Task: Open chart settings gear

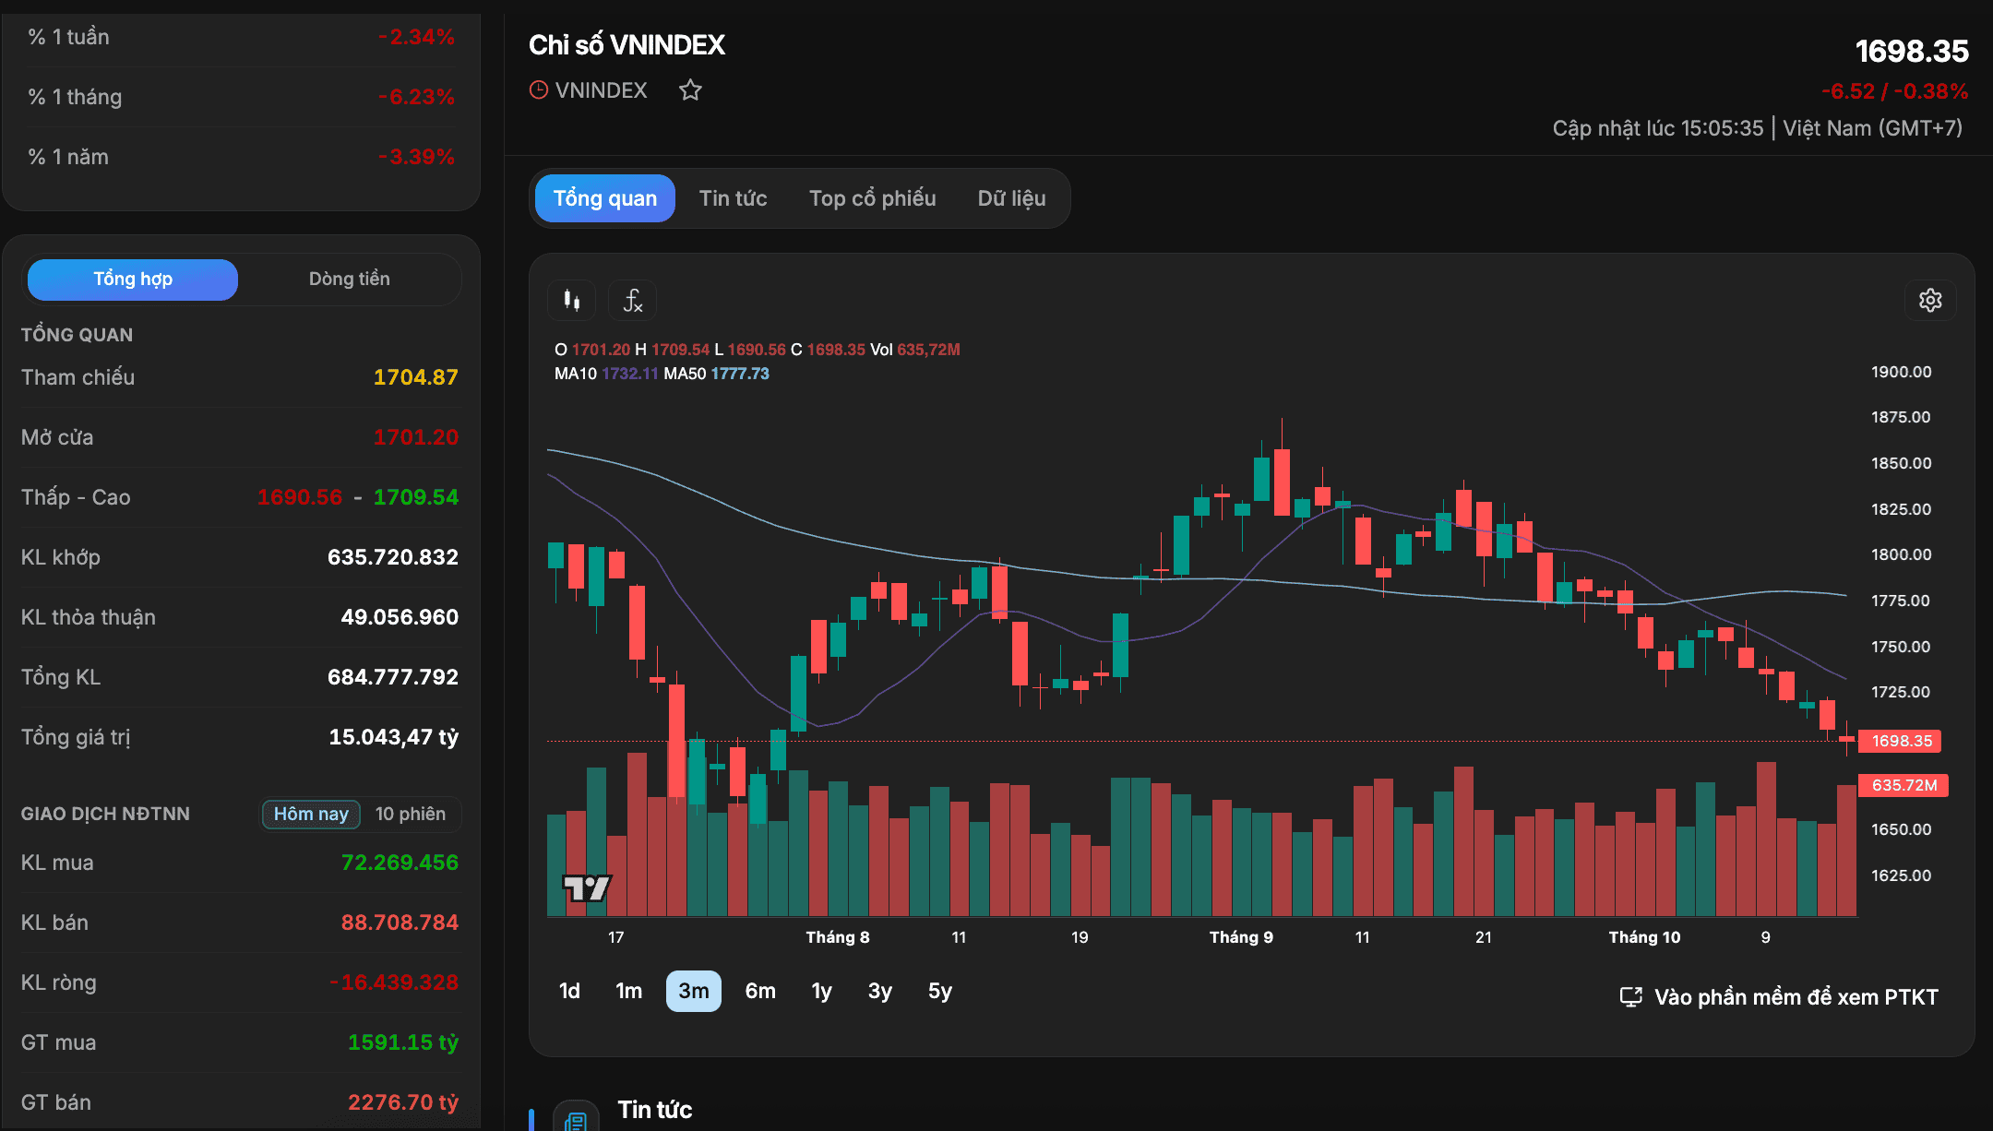Action: tap(1930, 300)
